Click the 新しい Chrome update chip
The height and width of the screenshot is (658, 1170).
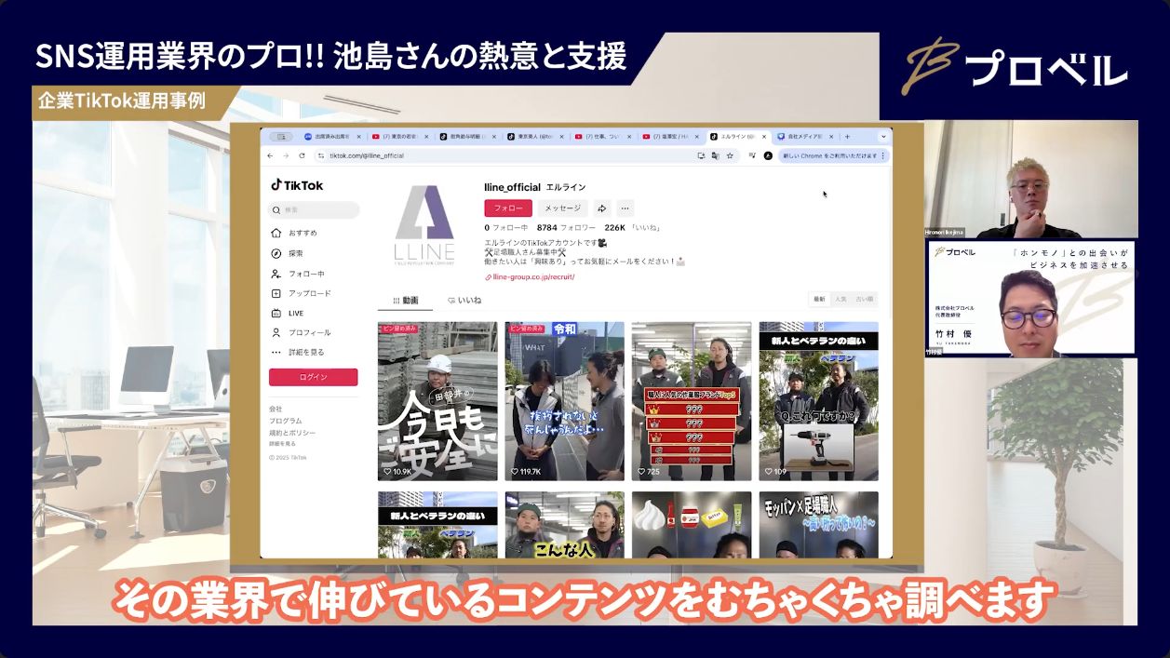tap(832, 155)
